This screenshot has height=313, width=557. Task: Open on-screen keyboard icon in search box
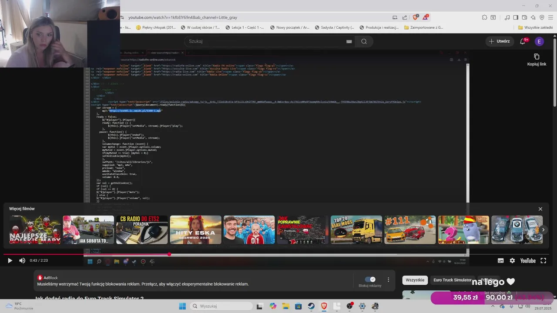pos(349,41)
